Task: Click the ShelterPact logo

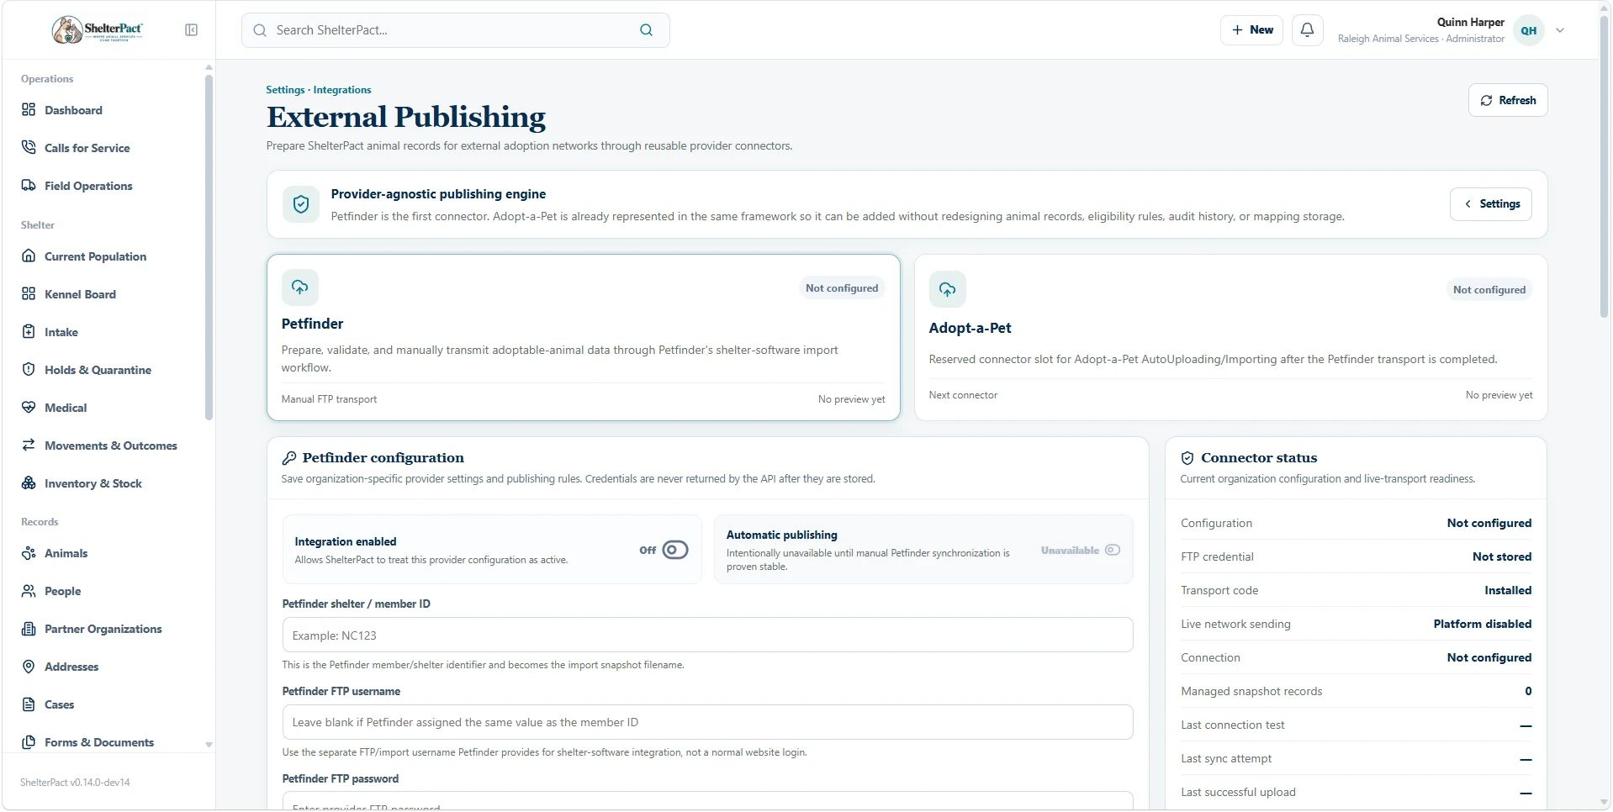Action: coord(98,29)
